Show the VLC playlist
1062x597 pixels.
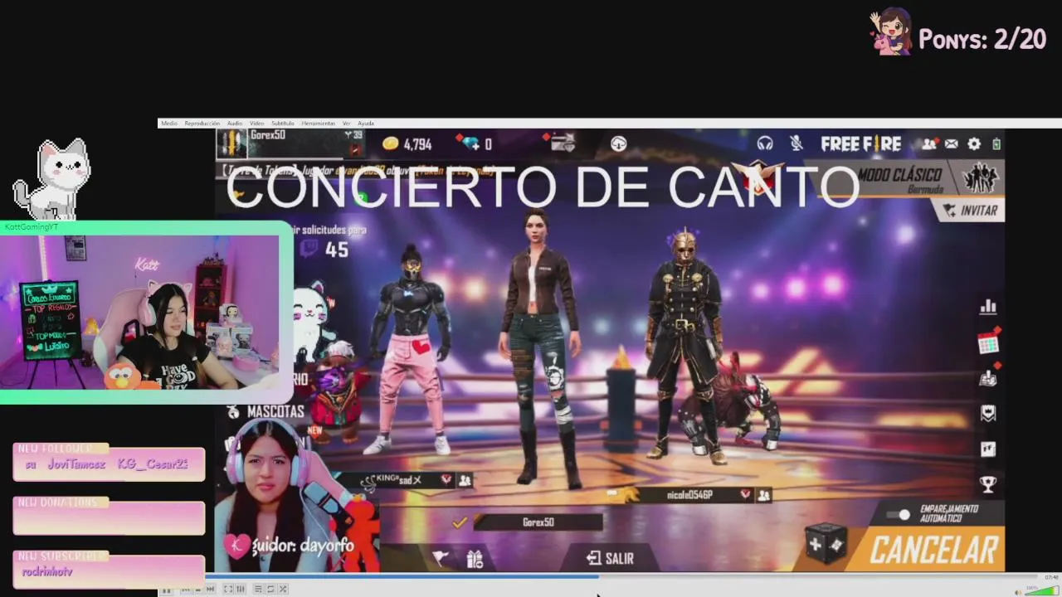tap(258, 590)
